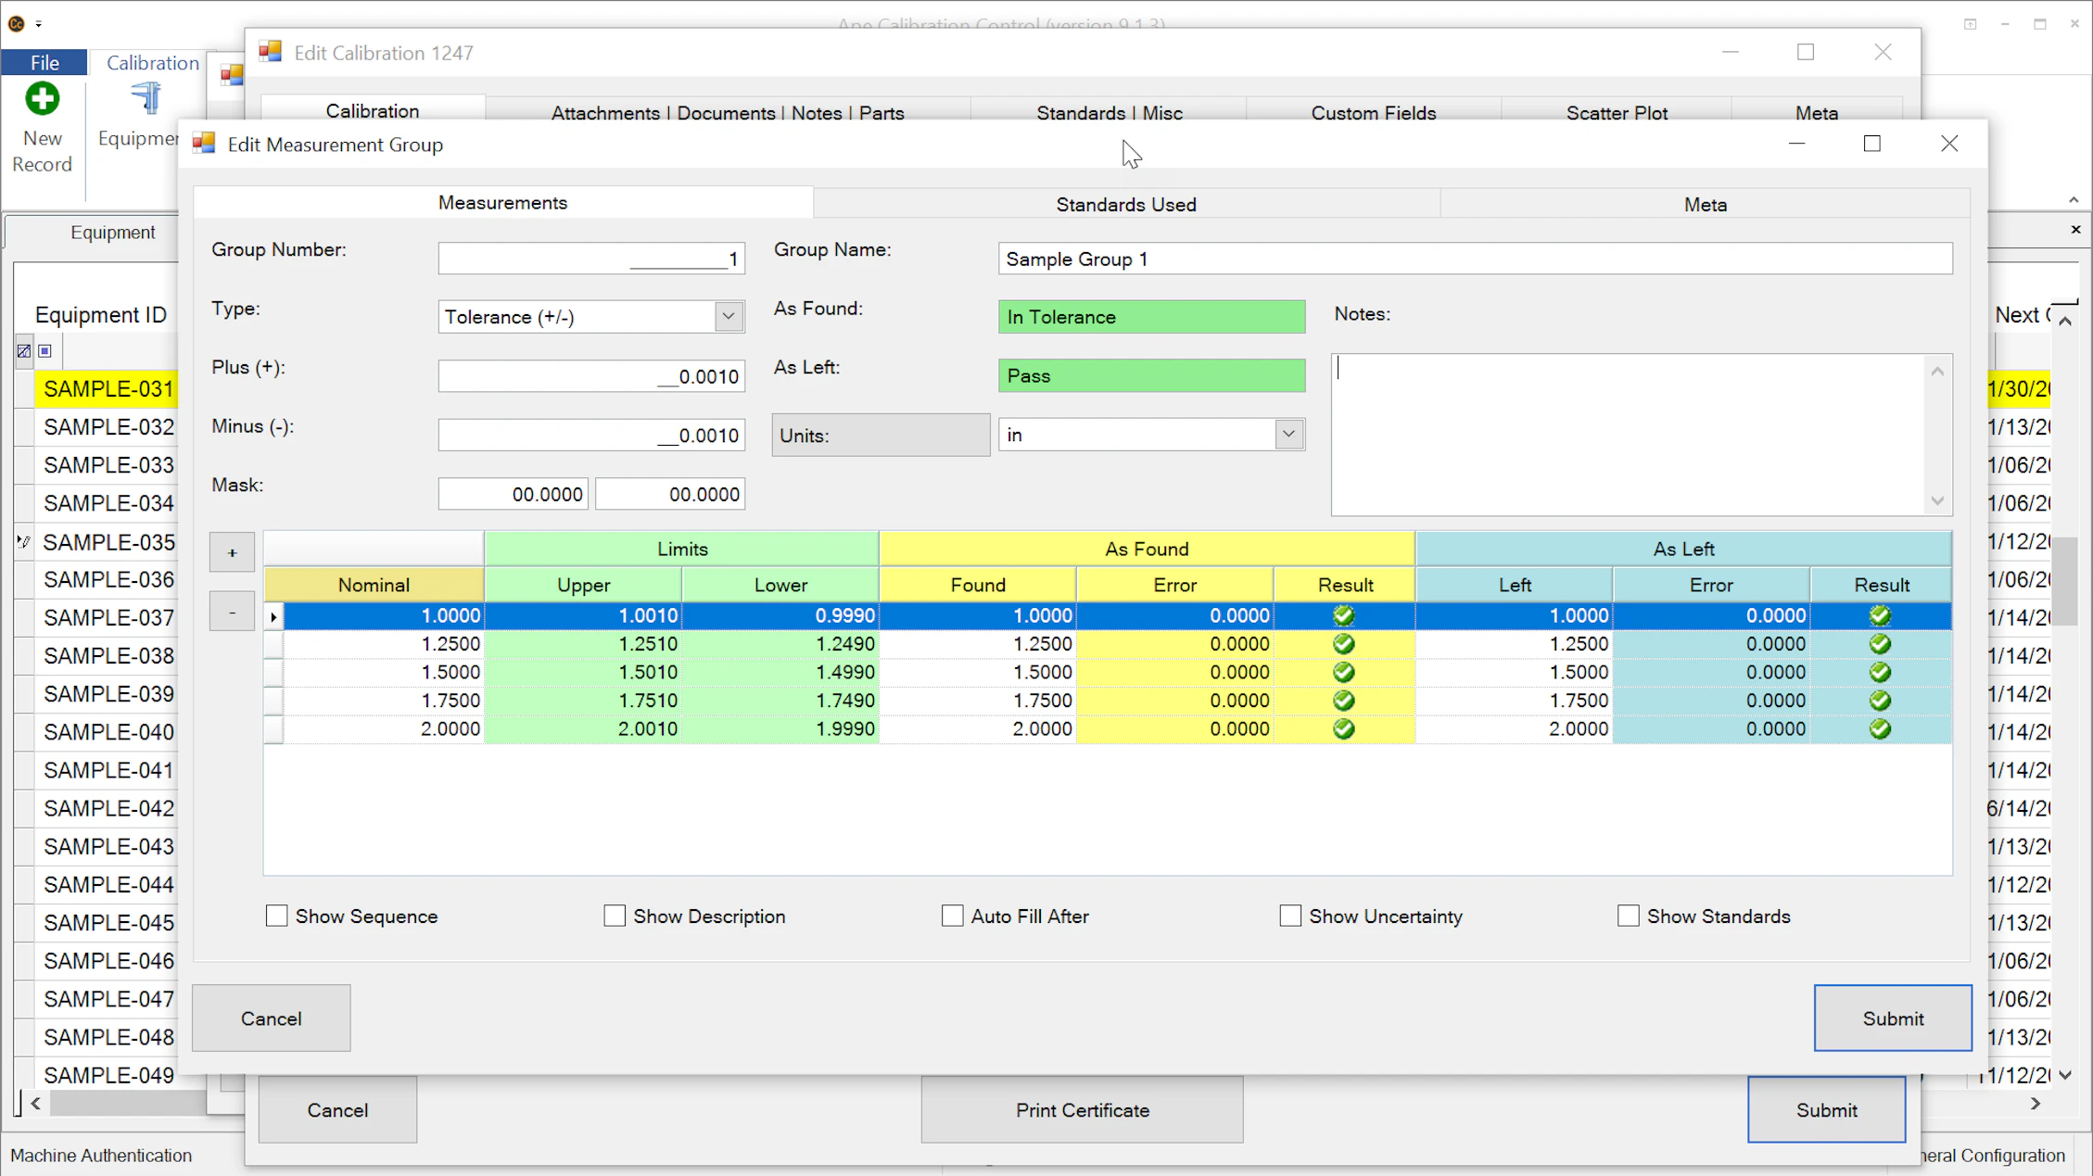Click the plus button to add a measurement row
The height and width of the screenshot is (1176, 2093).
(x=231, y=551)
